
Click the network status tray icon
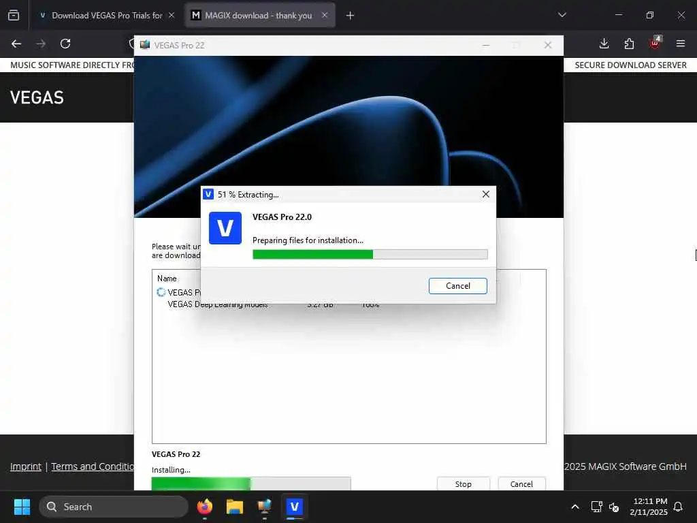click(x=596, y=507)
